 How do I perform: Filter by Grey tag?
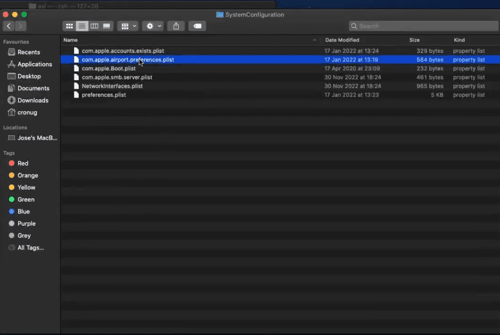click(24, 235)
